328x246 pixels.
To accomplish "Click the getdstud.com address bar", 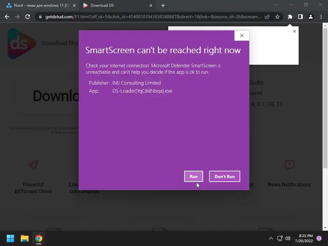I will [153, 17].
